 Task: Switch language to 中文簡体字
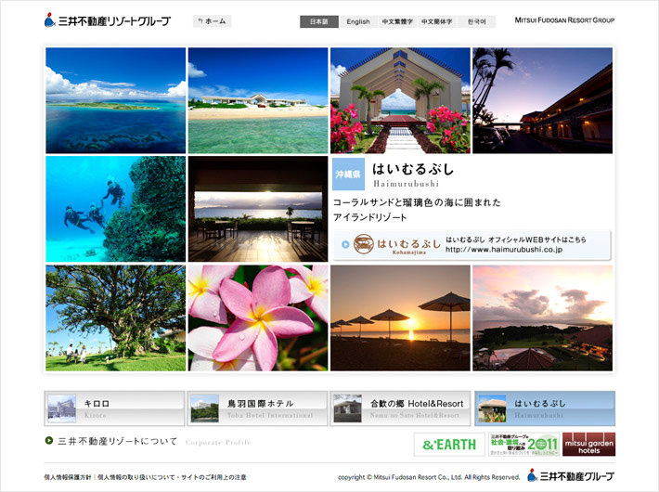[436, 21]
